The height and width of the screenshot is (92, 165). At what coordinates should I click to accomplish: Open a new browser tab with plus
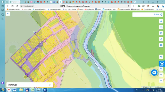click(135, 2)
